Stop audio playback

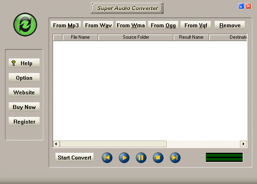coord(158,158)
